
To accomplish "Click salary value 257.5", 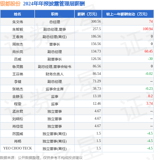I will (97, 29).
